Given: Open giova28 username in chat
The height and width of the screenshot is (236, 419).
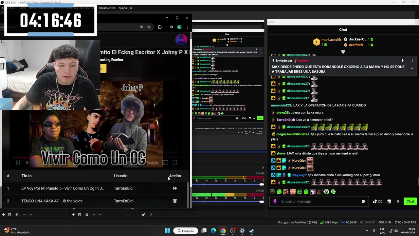Looking at the screenshot, I should click(282, 112).
